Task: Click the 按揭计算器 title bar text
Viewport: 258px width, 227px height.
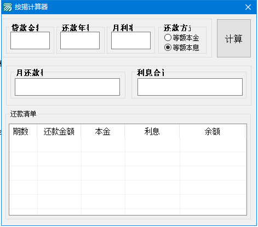Action: (31, 7)
